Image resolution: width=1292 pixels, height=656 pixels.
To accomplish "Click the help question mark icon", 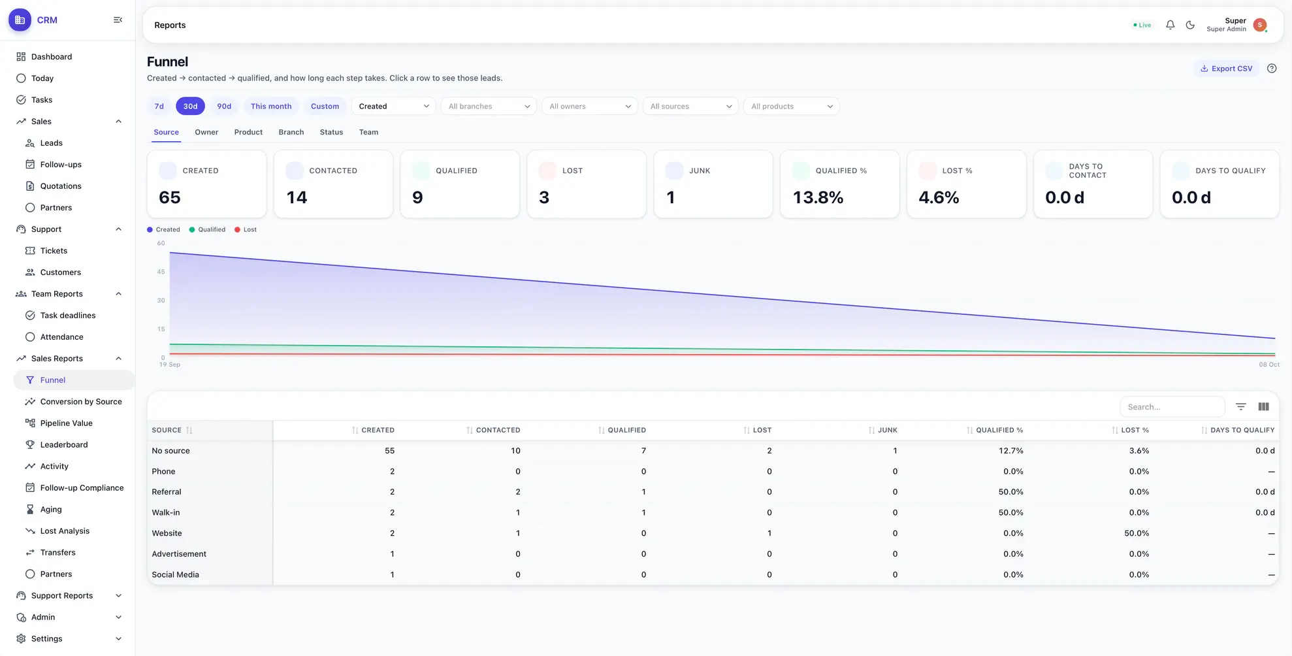I will (x=1271, y=69).
